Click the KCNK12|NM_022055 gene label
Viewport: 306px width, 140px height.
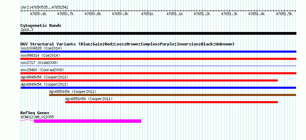37,117
